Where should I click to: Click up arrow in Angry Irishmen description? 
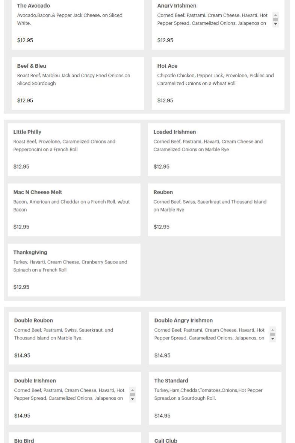[x=275, y=15]
